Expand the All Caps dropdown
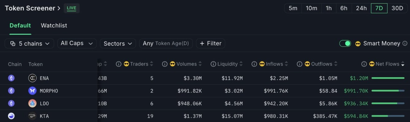410x122 pixels. (77, 43)
